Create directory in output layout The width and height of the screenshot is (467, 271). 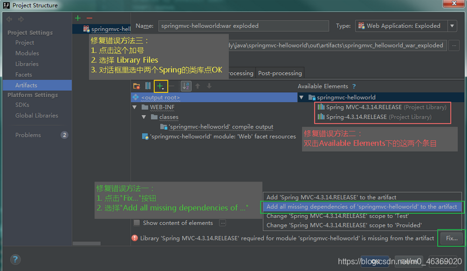pyautogui.click(x=136, y=86)
